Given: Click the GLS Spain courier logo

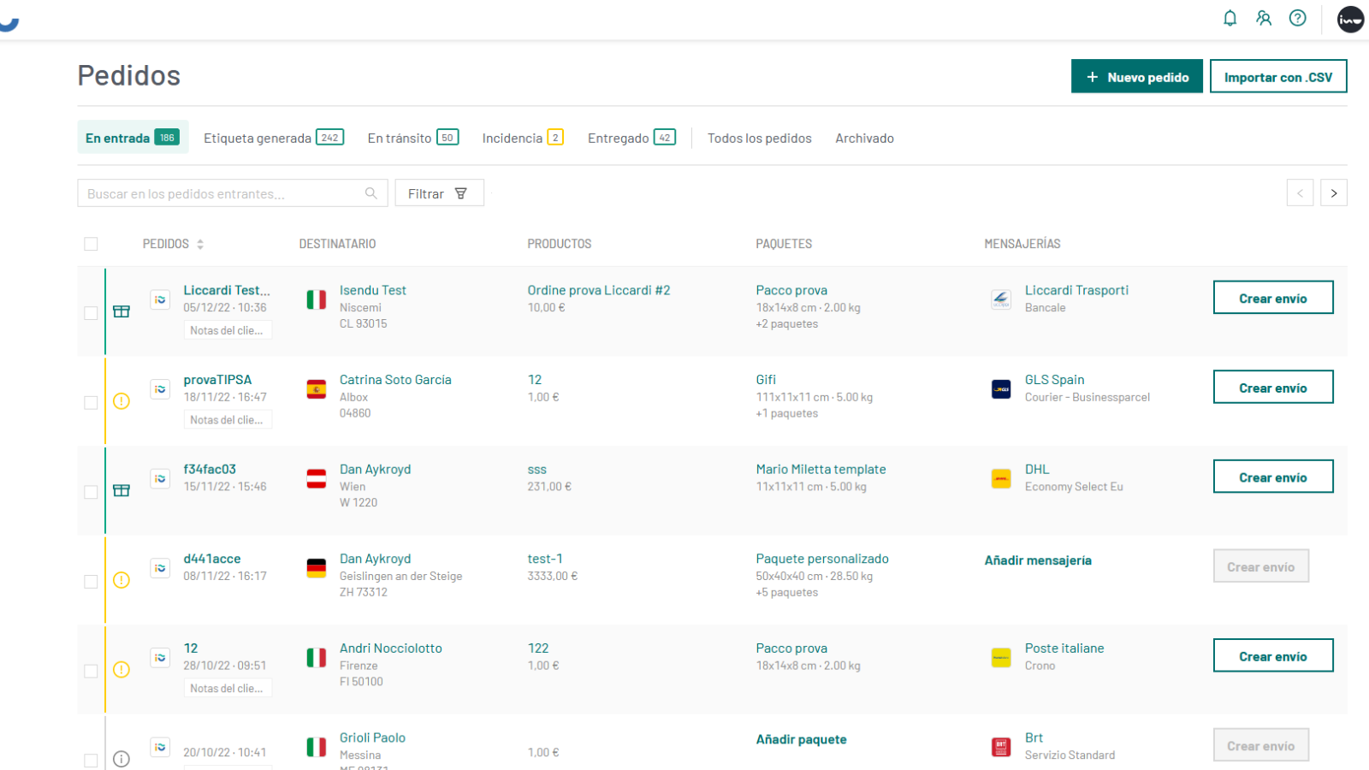Looking at the screenshot, I should click(x=1001, y=389).
